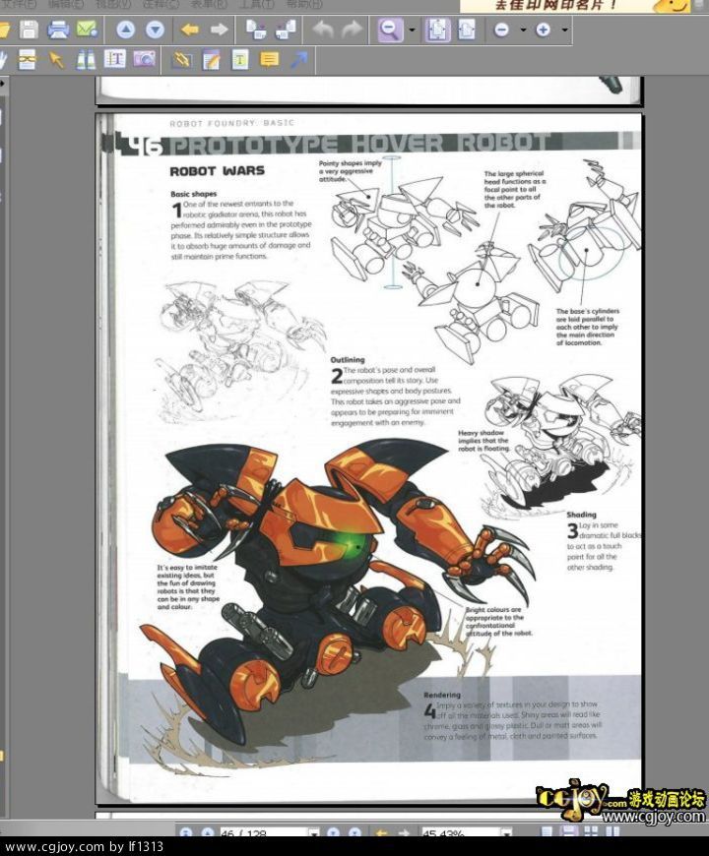Click the 'Shading' step heading
Viewport: 709px width, 856px height.
click(581, 515)
